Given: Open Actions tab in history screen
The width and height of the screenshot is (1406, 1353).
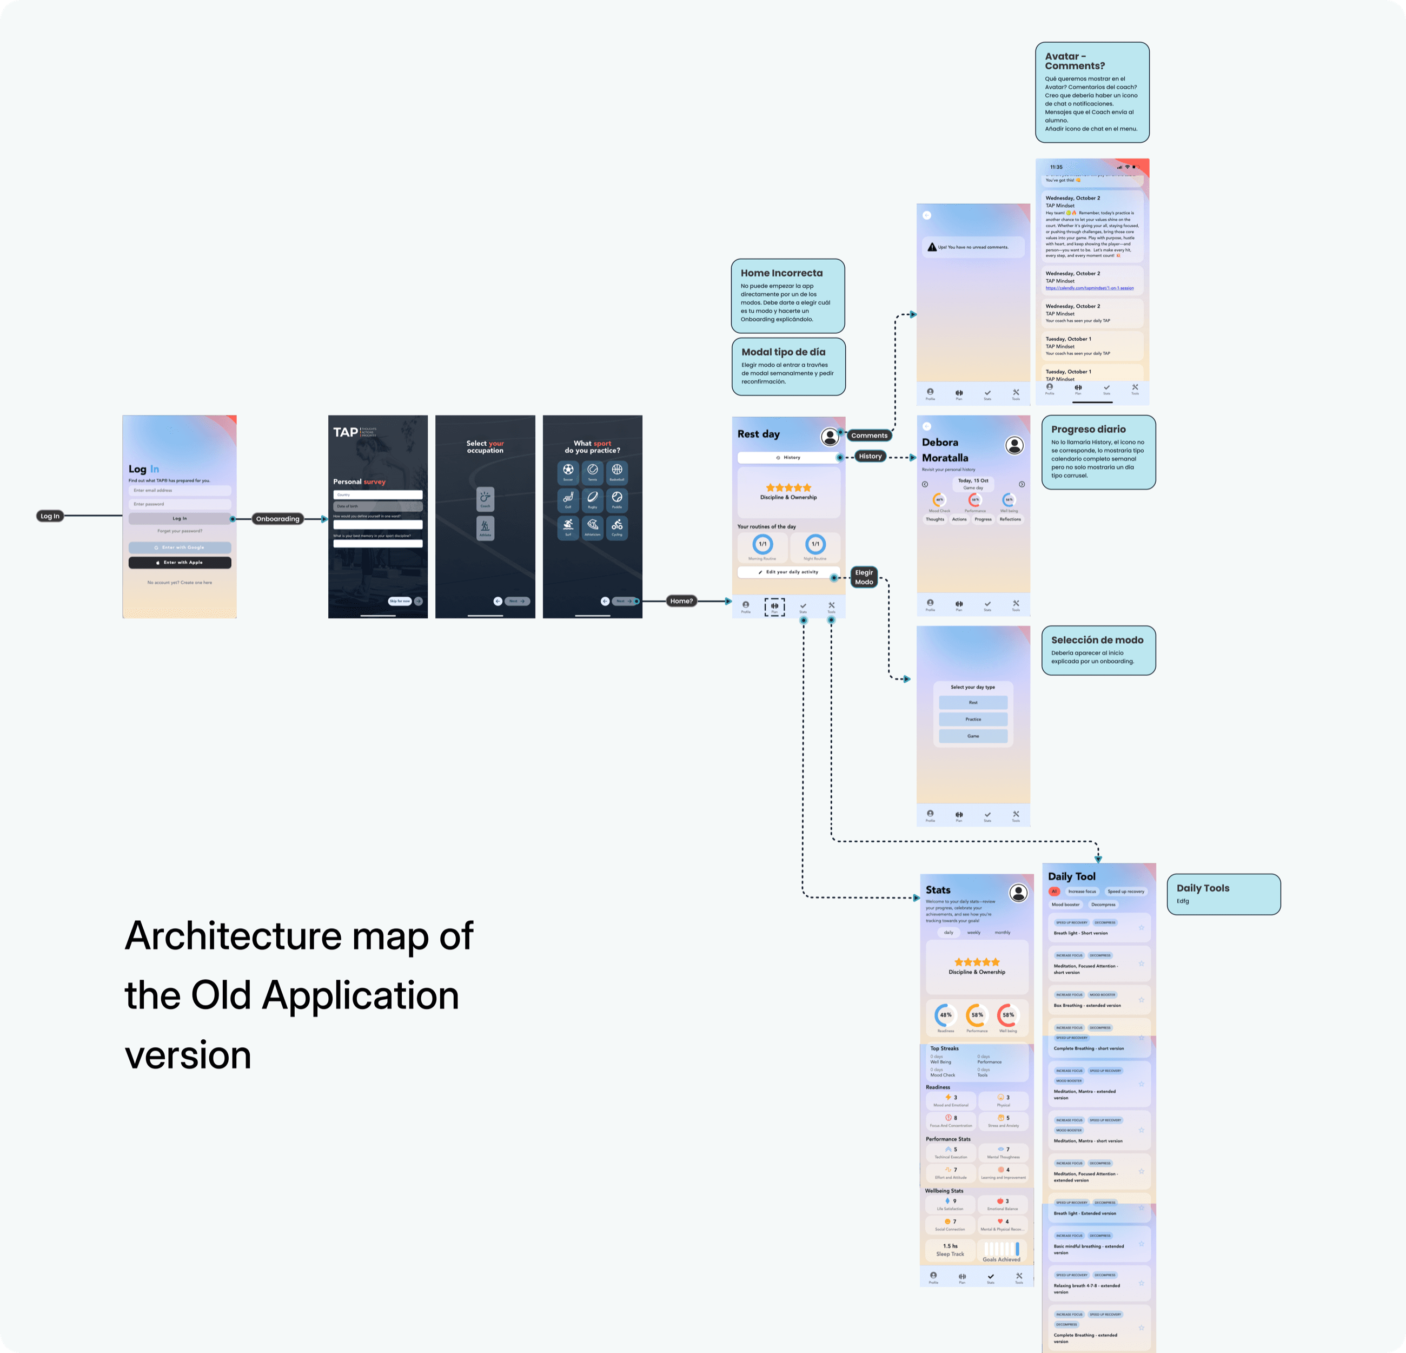Looking at the screenshot, I should (960, 519).
